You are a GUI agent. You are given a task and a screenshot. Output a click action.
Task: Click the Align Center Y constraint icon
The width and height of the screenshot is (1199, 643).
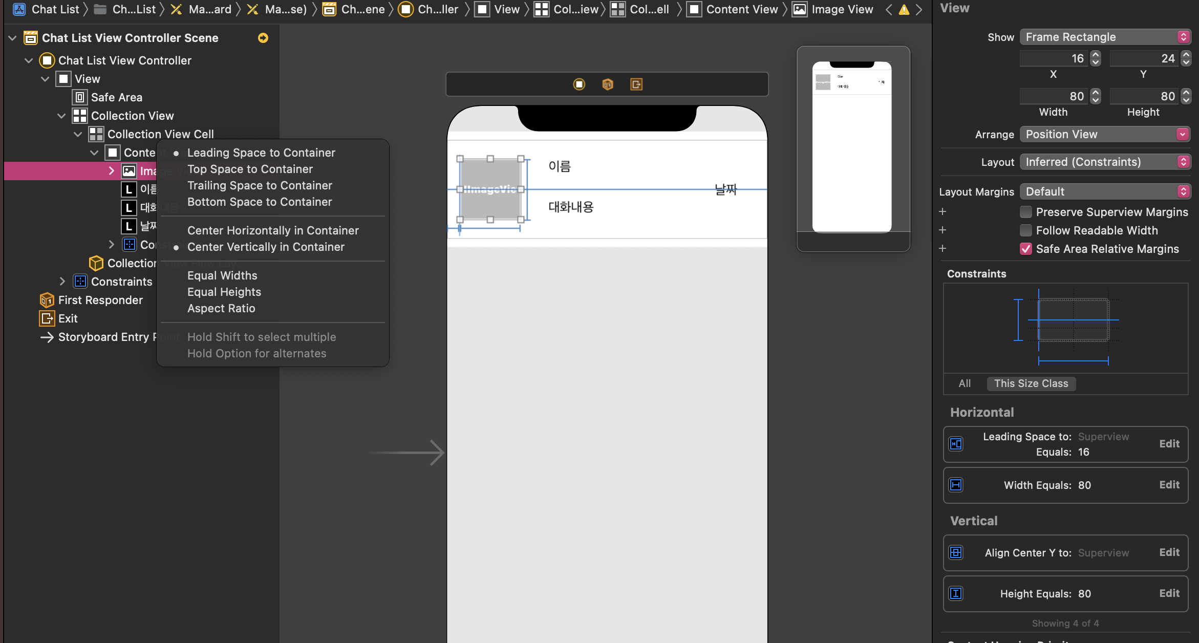click(956, 552)
